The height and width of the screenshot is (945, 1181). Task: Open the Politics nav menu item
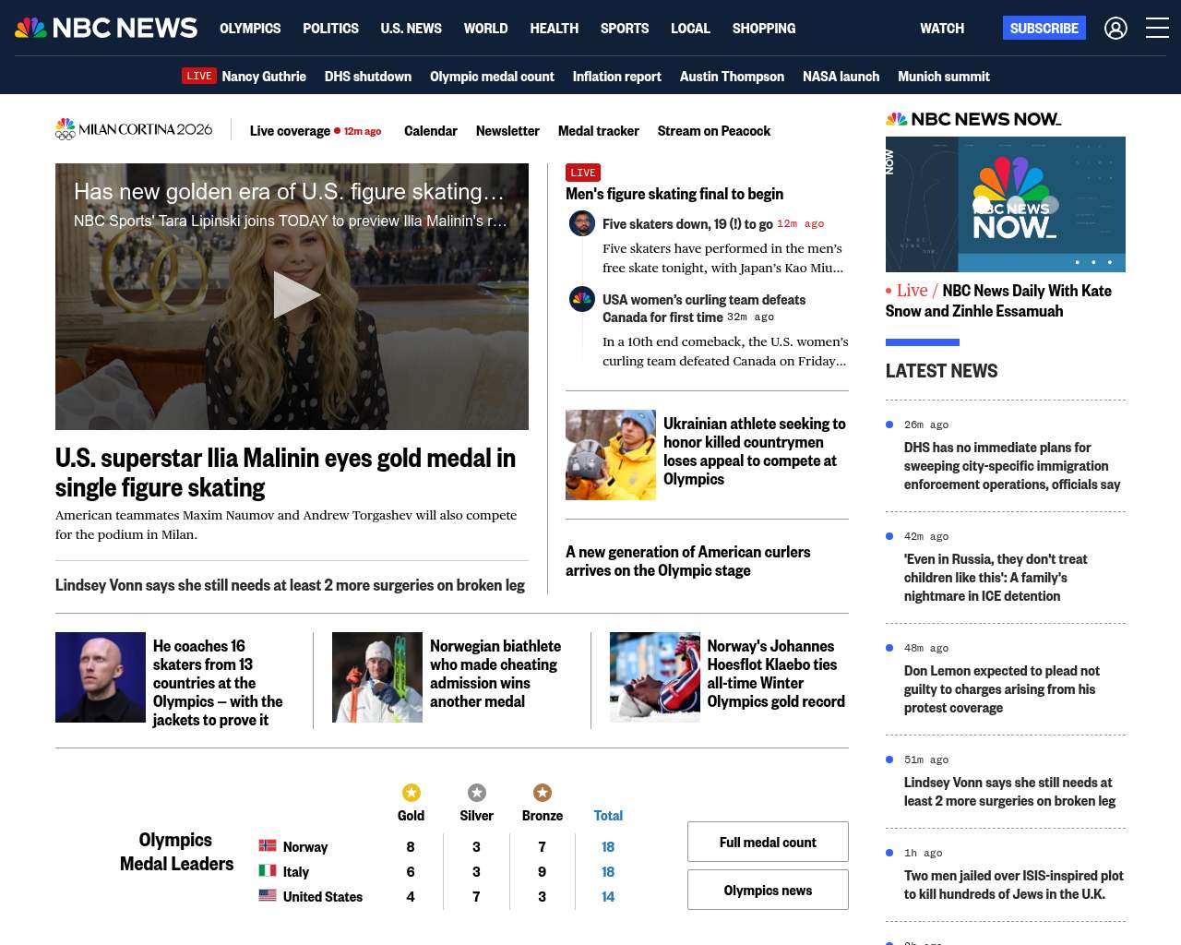(x=330, y=29)
